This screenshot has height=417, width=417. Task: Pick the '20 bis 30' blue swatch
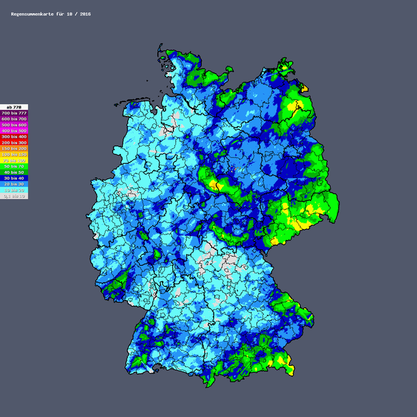point(14,184)
